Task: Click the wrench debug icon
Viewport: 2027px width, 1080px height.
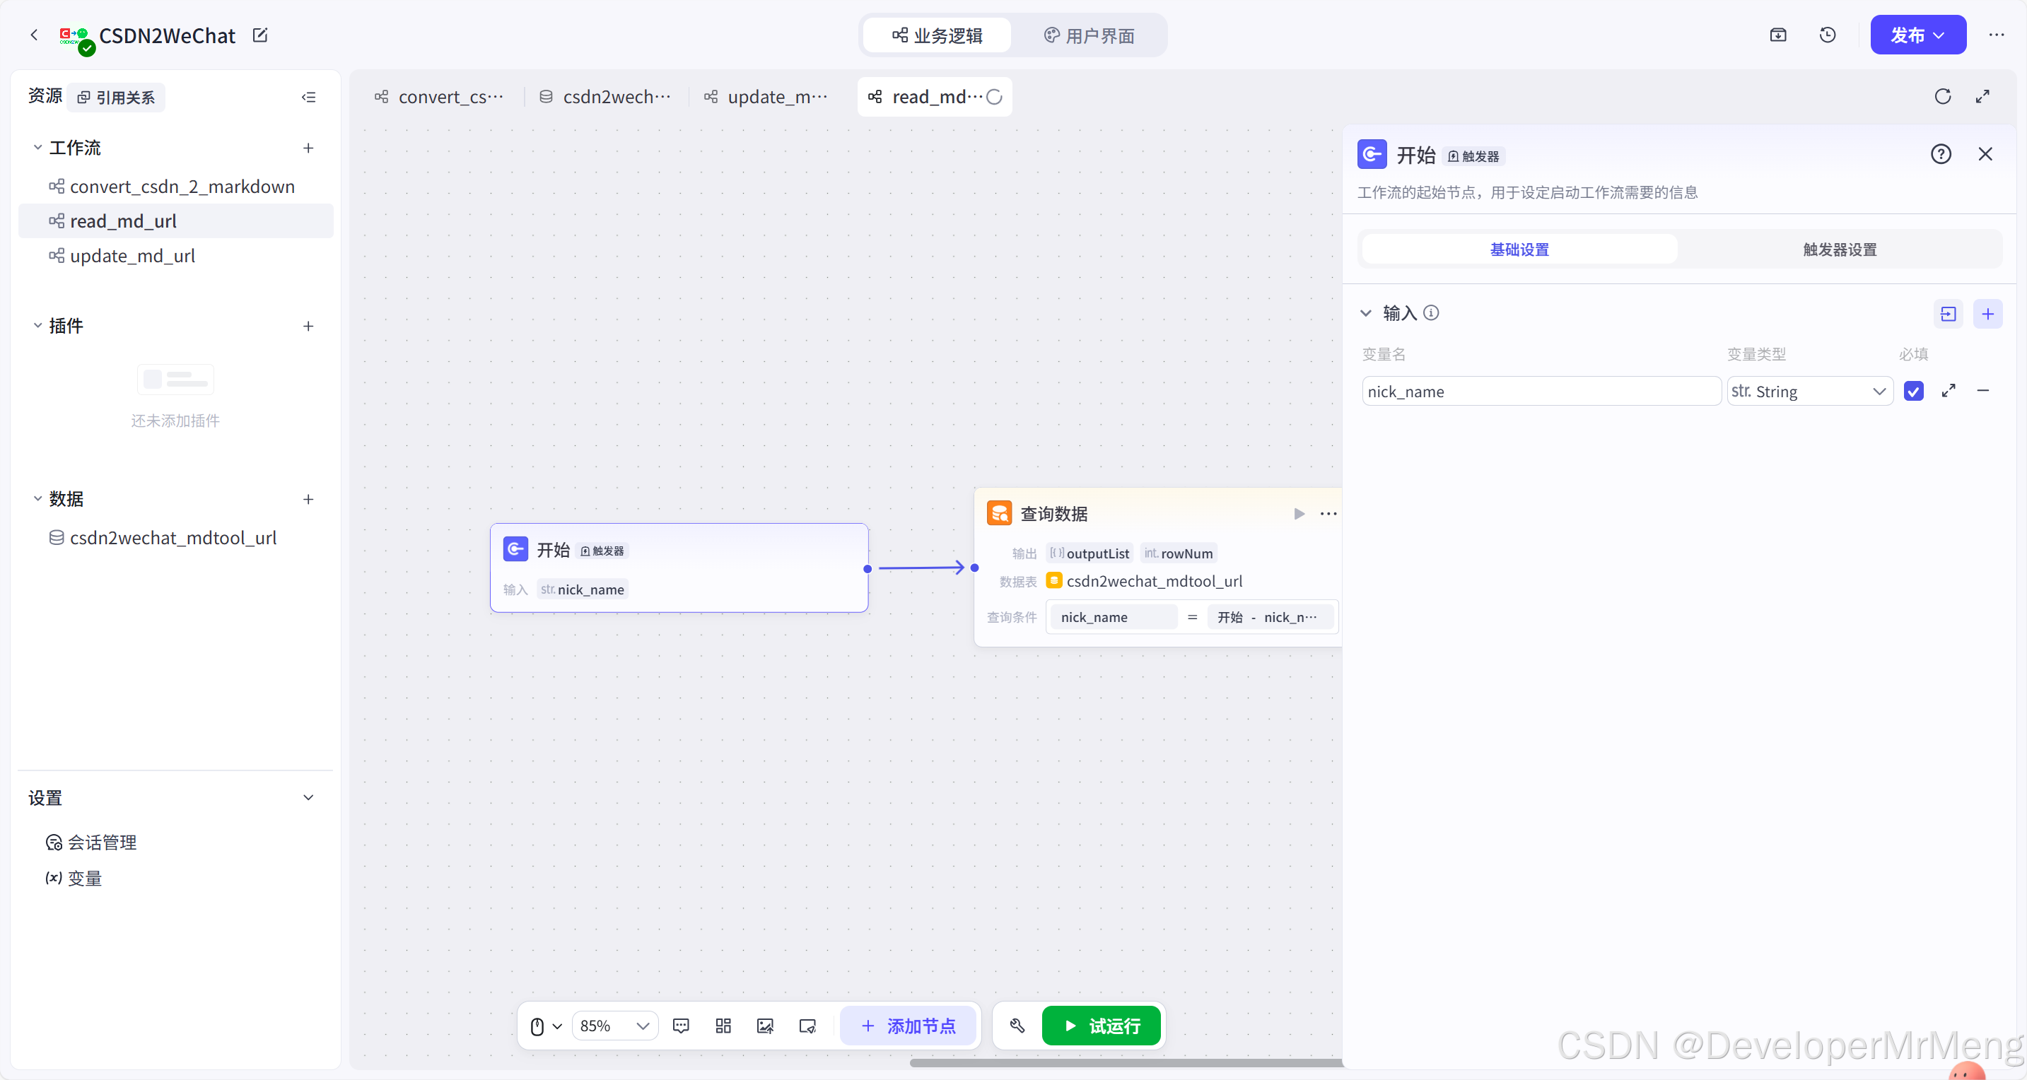Action: coord(1017,1026)
